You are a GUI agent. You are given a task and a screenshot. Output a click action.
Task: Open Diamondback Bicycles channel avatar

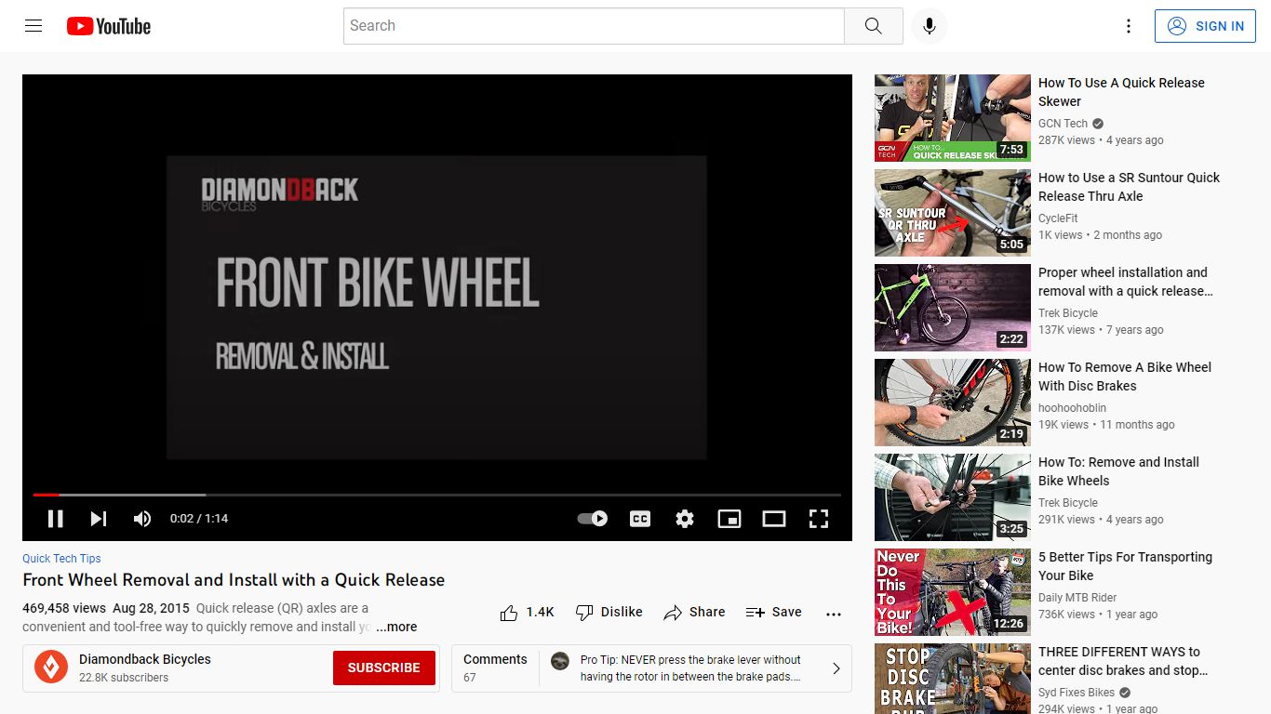[x=51, y=668]
